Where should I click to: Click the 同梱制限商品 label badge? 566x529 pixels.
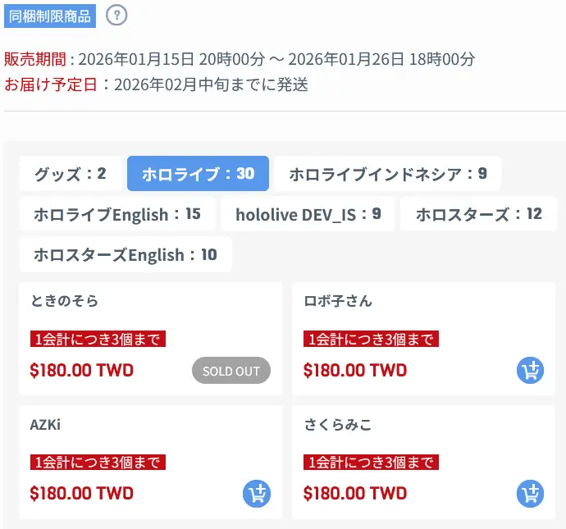50,16
